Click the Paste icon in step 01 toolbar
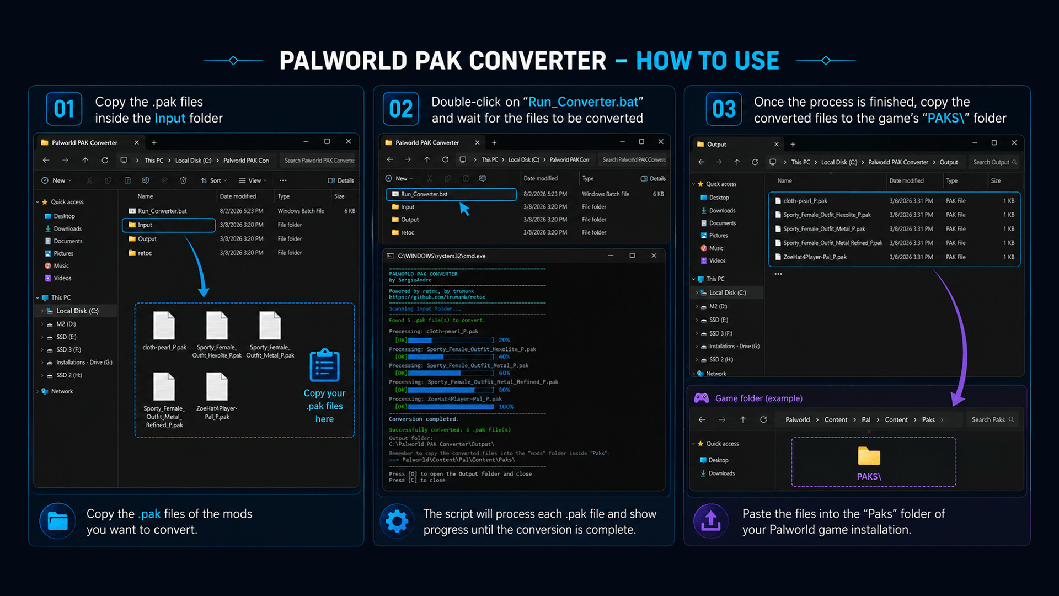The height and width of the screenshot is (596, 1059). pos(127,180)
